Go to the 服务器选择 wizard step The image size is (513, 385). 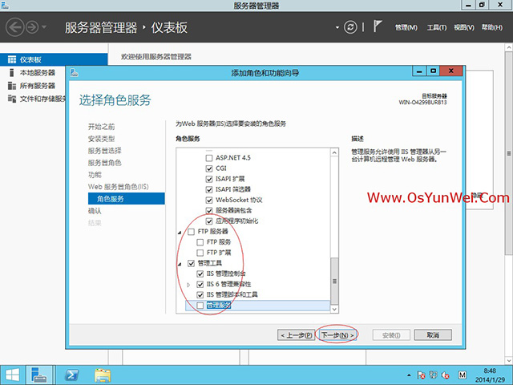click(x=105, y=151)
